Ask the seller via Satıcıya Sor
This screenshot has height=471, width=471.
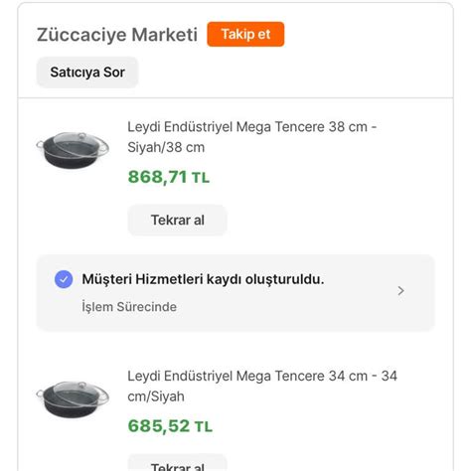[87, 73]
